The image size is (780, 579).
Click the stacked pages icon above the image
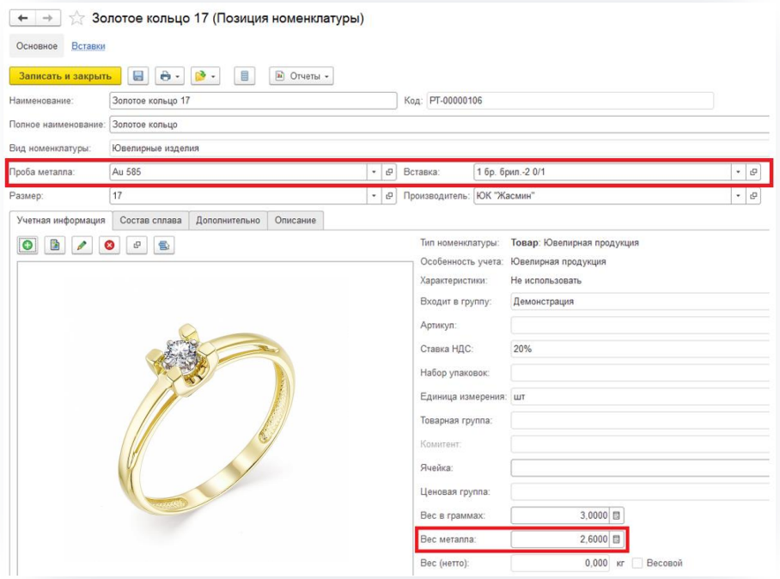[164, 245]
